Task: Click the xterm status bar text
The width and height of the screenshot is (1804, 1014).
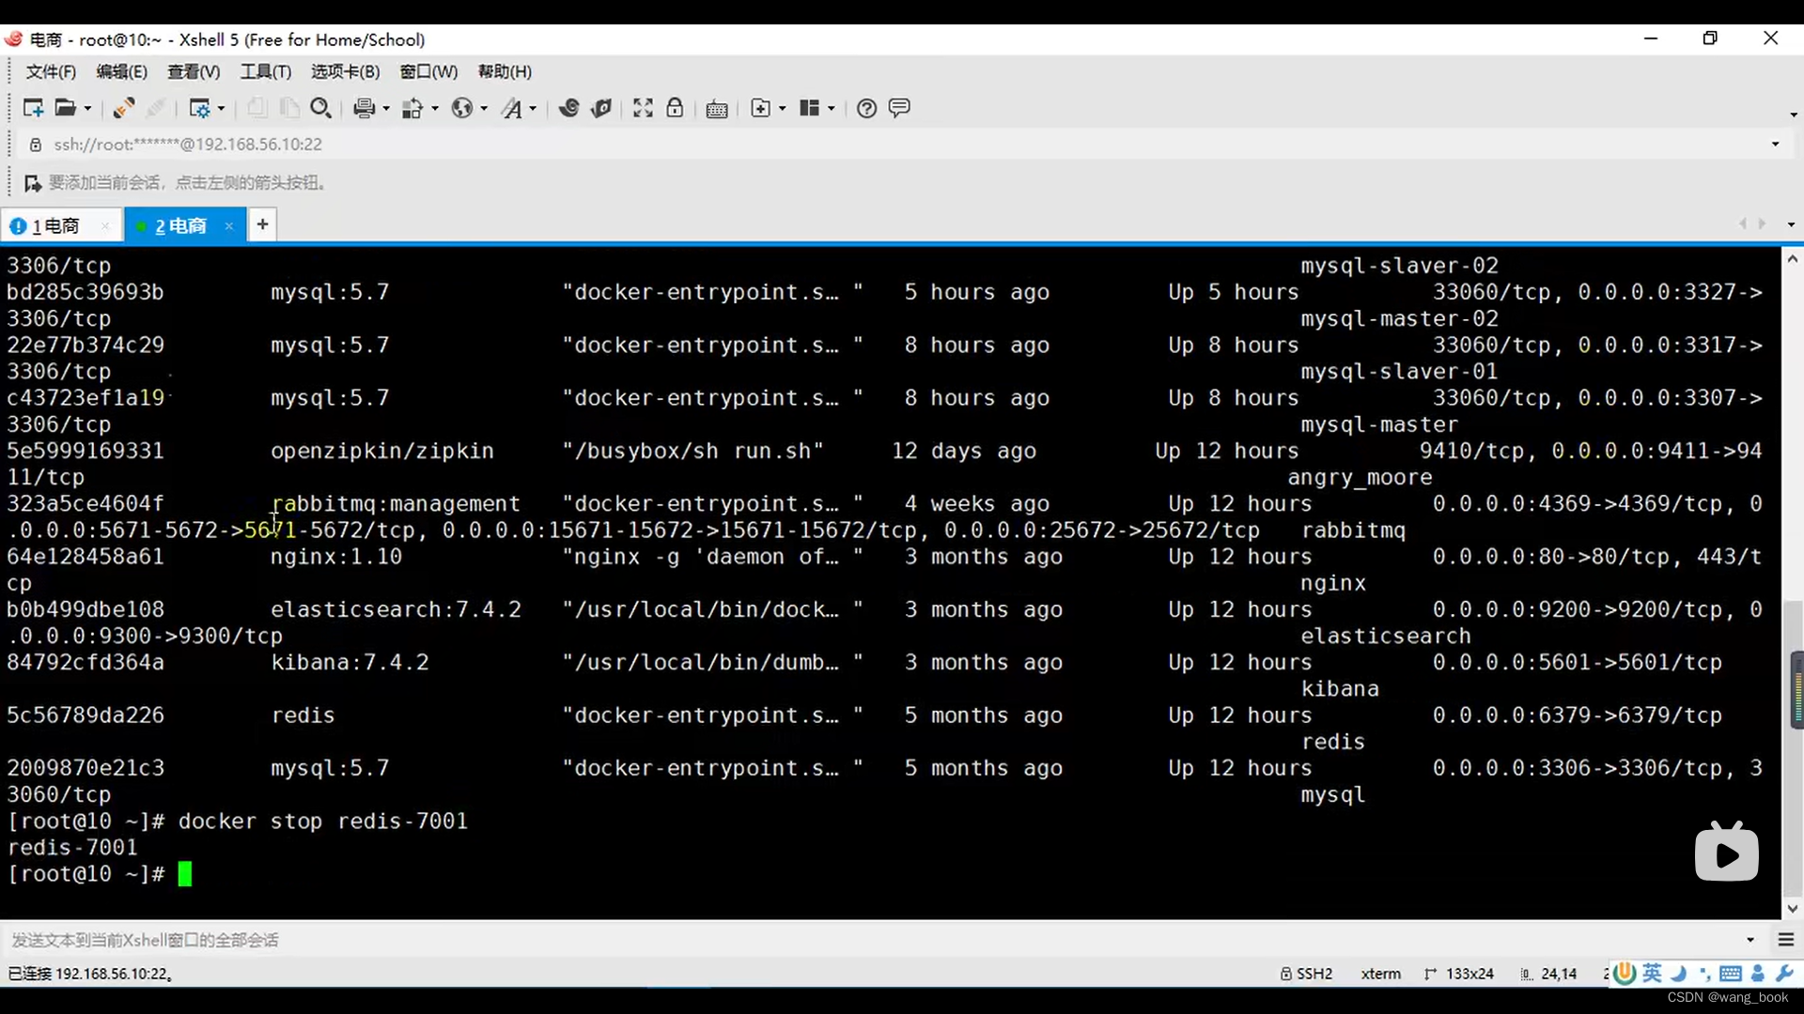Action: (x=1380, y=974)
